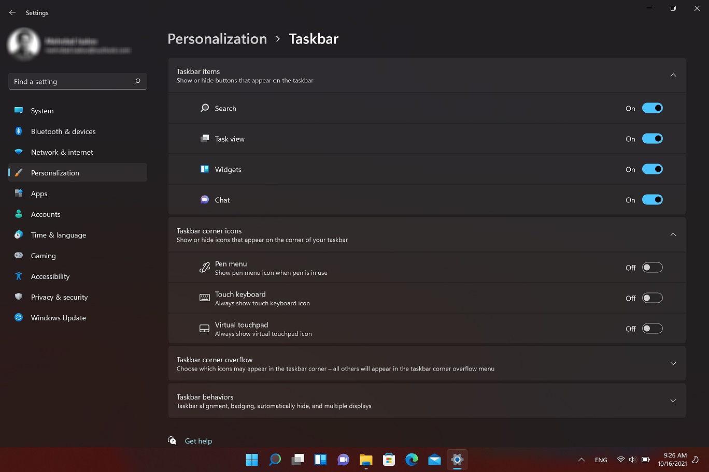Click the search magnifier in Find a setting

click(137, 81)
